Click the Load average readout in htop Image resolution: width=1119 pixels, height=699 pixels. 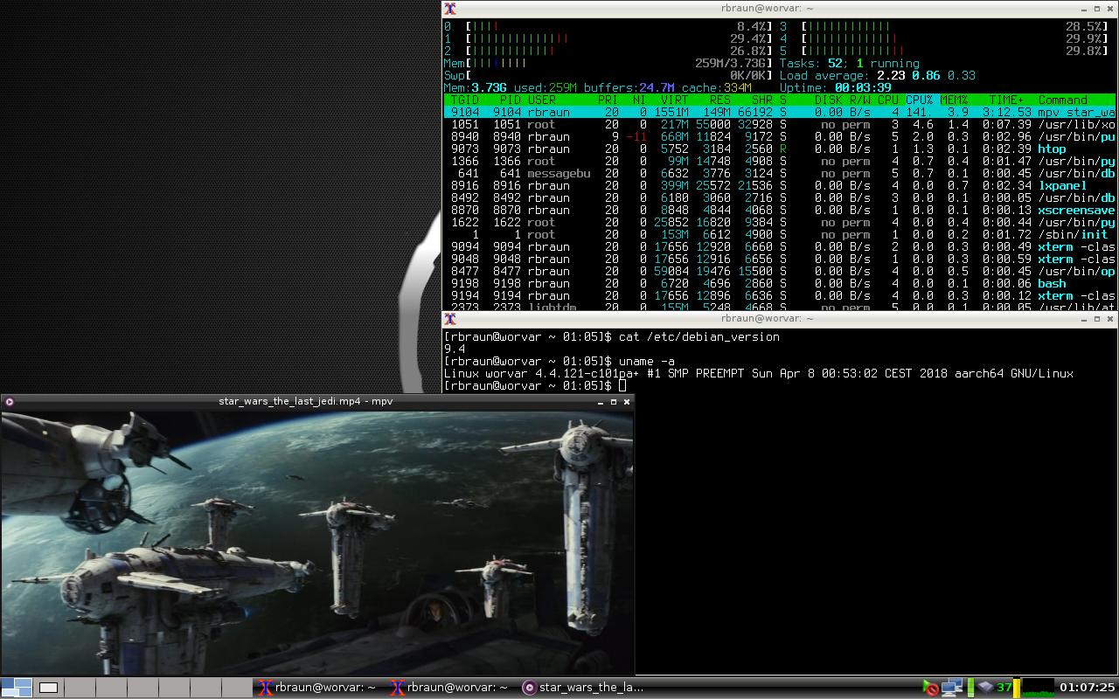coord(878,75)
